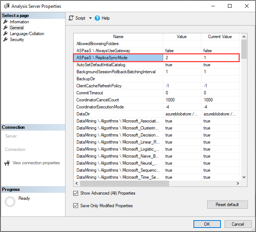Select the Microsoft_Associati... data mining row
256x232 pixels.
click(x=156, y=121)
